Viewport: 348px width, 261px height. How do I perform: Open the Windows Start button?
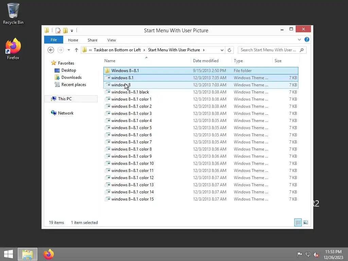pyautogui.click(x=8, y=254)
